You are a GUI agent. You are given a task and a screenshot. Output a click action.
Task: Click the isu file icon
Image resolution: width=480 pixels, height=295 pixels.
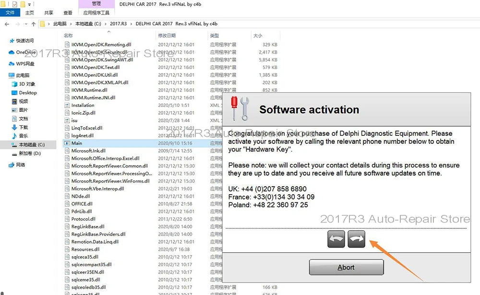(67, 120)
